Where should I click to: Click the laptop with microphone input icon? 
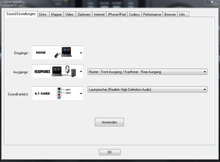coord(63,52)
